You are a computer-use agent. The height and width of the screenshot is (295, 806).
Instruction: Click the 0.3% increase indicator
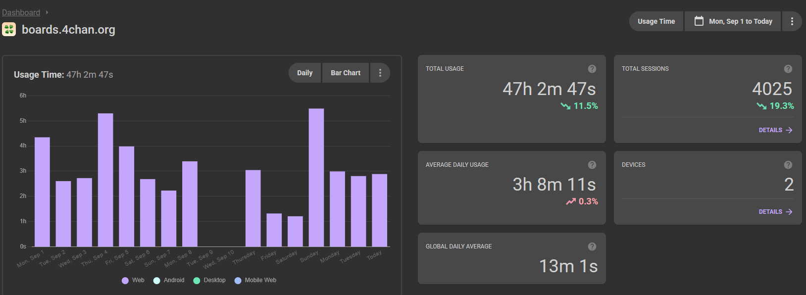click(x=582, y=201)
